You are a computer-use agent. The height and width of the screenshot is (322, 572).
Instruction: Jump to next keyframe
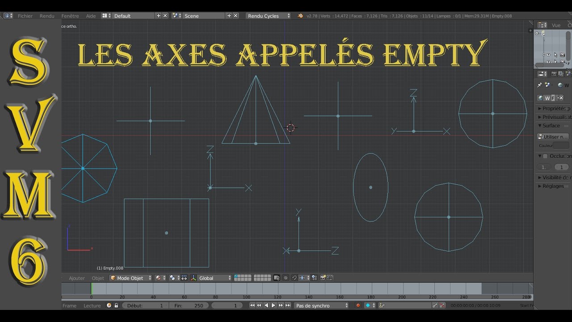point(281,305)
